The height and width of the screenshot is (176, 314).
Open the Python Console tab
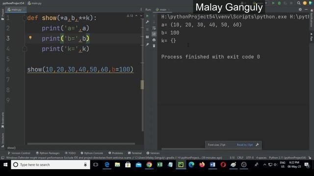[x=92, y=153]
